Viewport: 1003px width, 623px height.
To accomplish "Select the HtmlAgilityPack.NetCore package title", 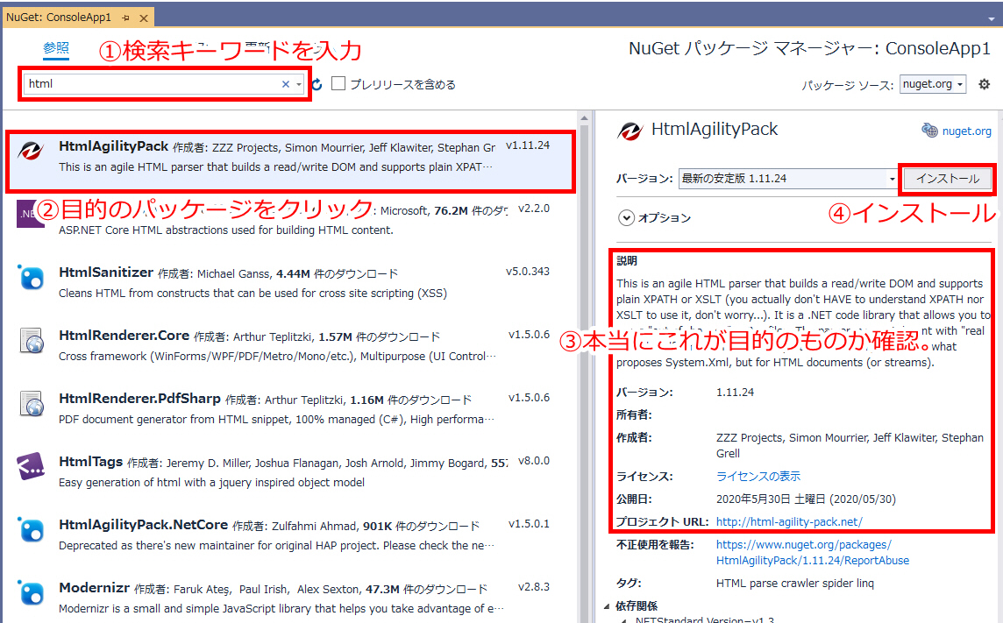I will (143, 525).
